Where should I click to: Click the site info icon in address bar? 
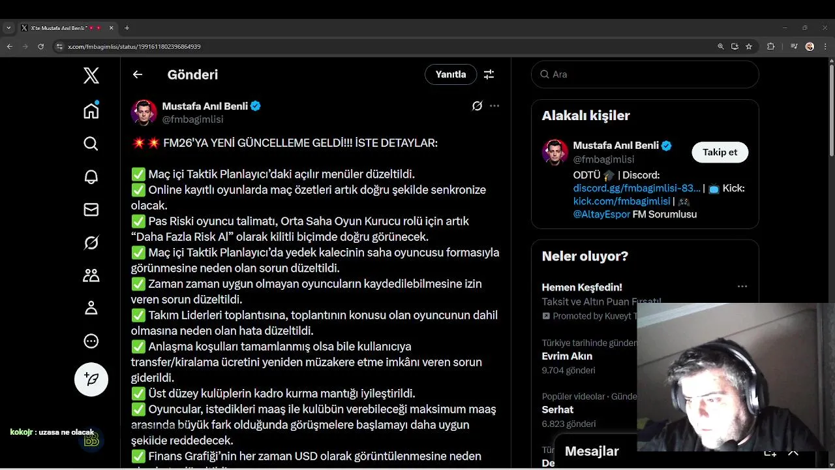click(x=59, y=46)
